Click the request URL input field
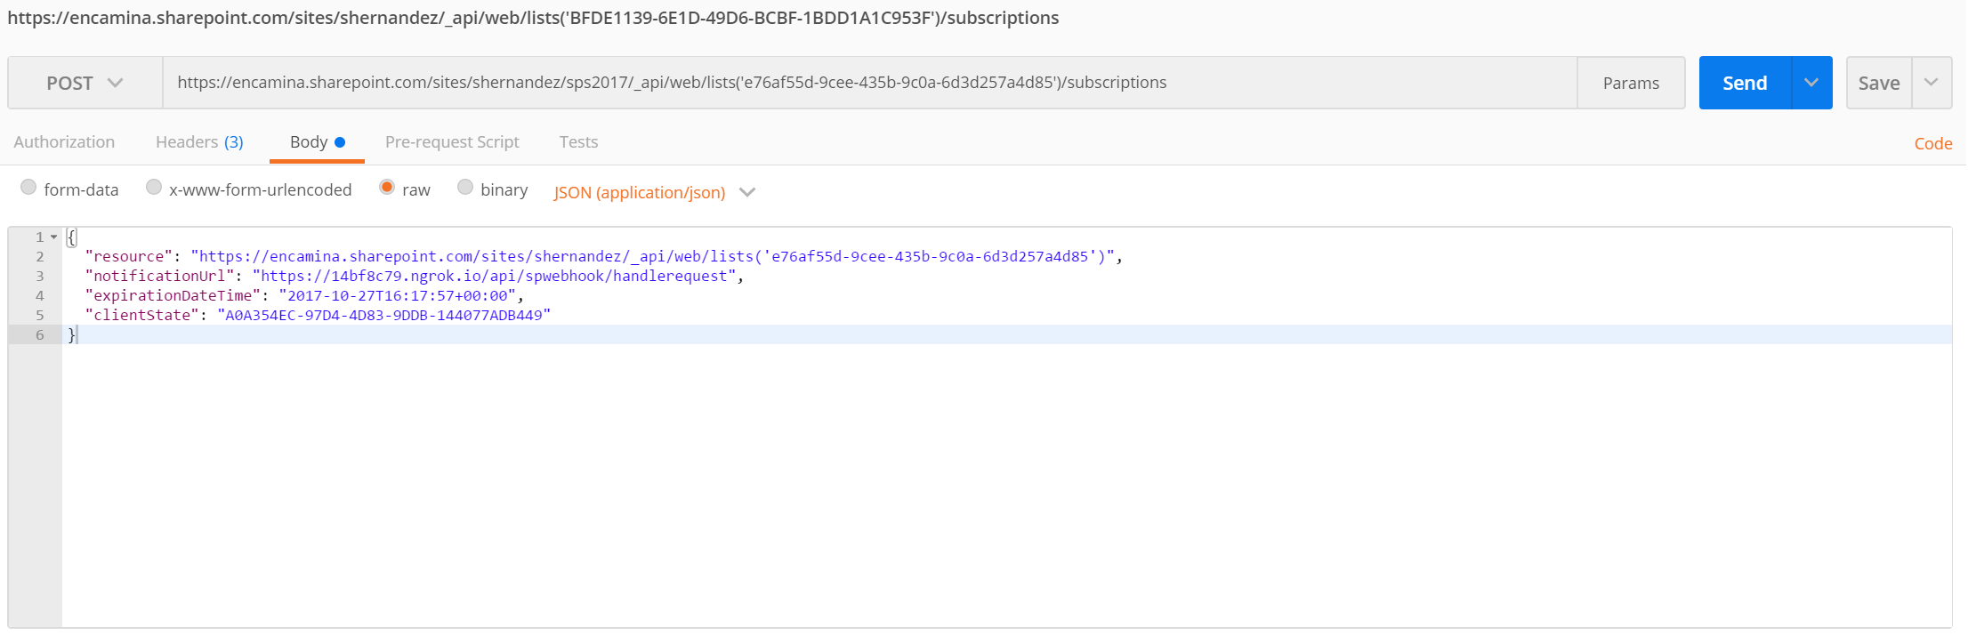 click(x=867, y=83)
